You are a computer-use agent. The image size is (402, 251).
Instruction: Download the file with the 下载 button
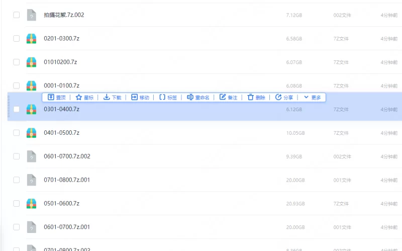tap(112, 98)
